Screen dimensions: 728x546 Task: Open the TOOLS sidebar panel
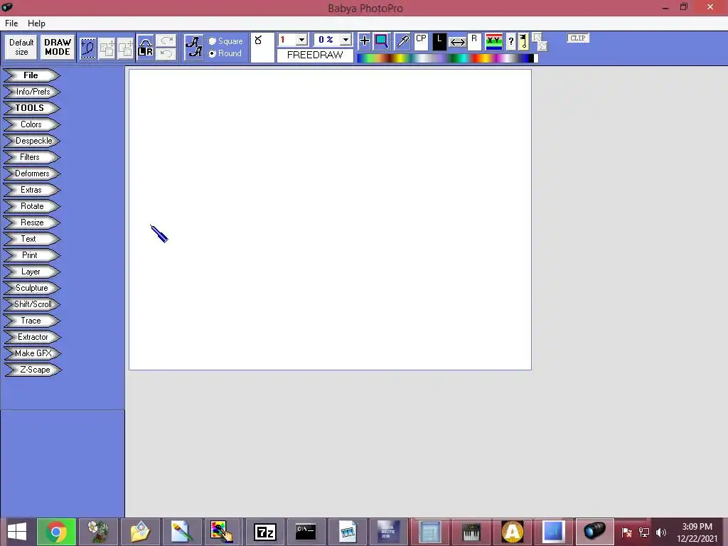click(x=32, y=108)
